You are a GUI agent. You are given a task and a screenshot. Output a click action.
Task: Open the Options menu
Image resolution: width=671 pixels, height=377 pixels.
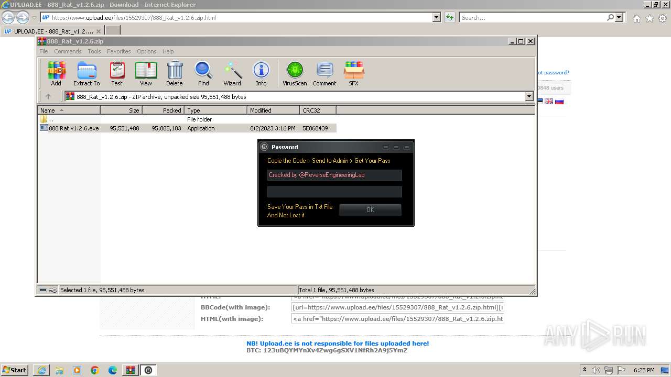pyautogui.click(x=147, y=51)
